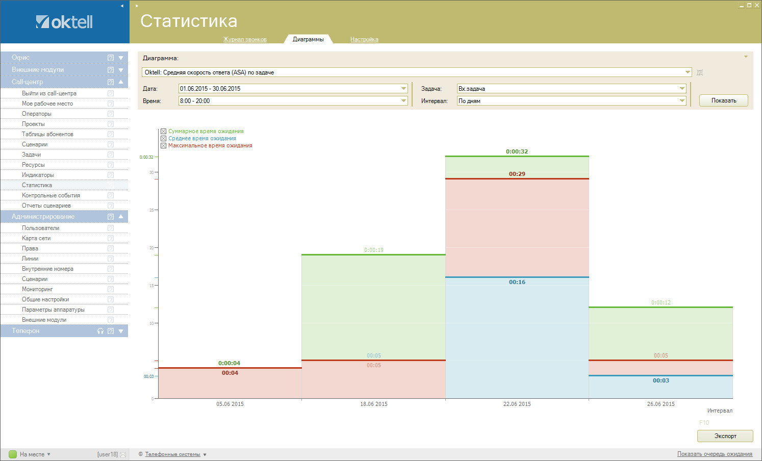Open the help icon for Администрирование

(x=111, y=217)
